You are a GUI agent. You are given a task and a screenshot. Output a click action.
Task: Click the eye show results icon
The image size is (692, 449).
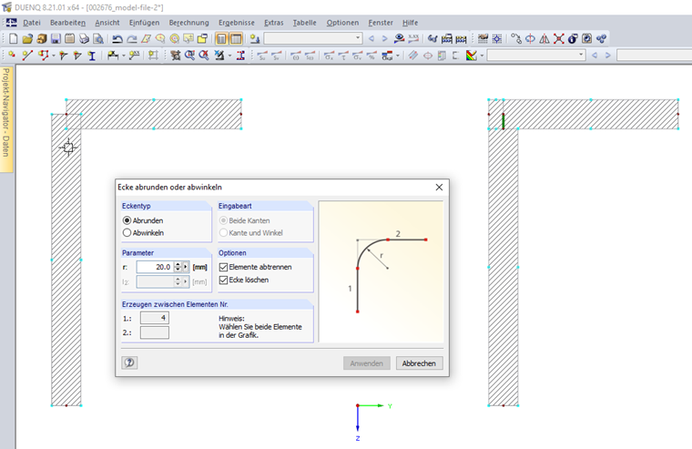(400, 39)
